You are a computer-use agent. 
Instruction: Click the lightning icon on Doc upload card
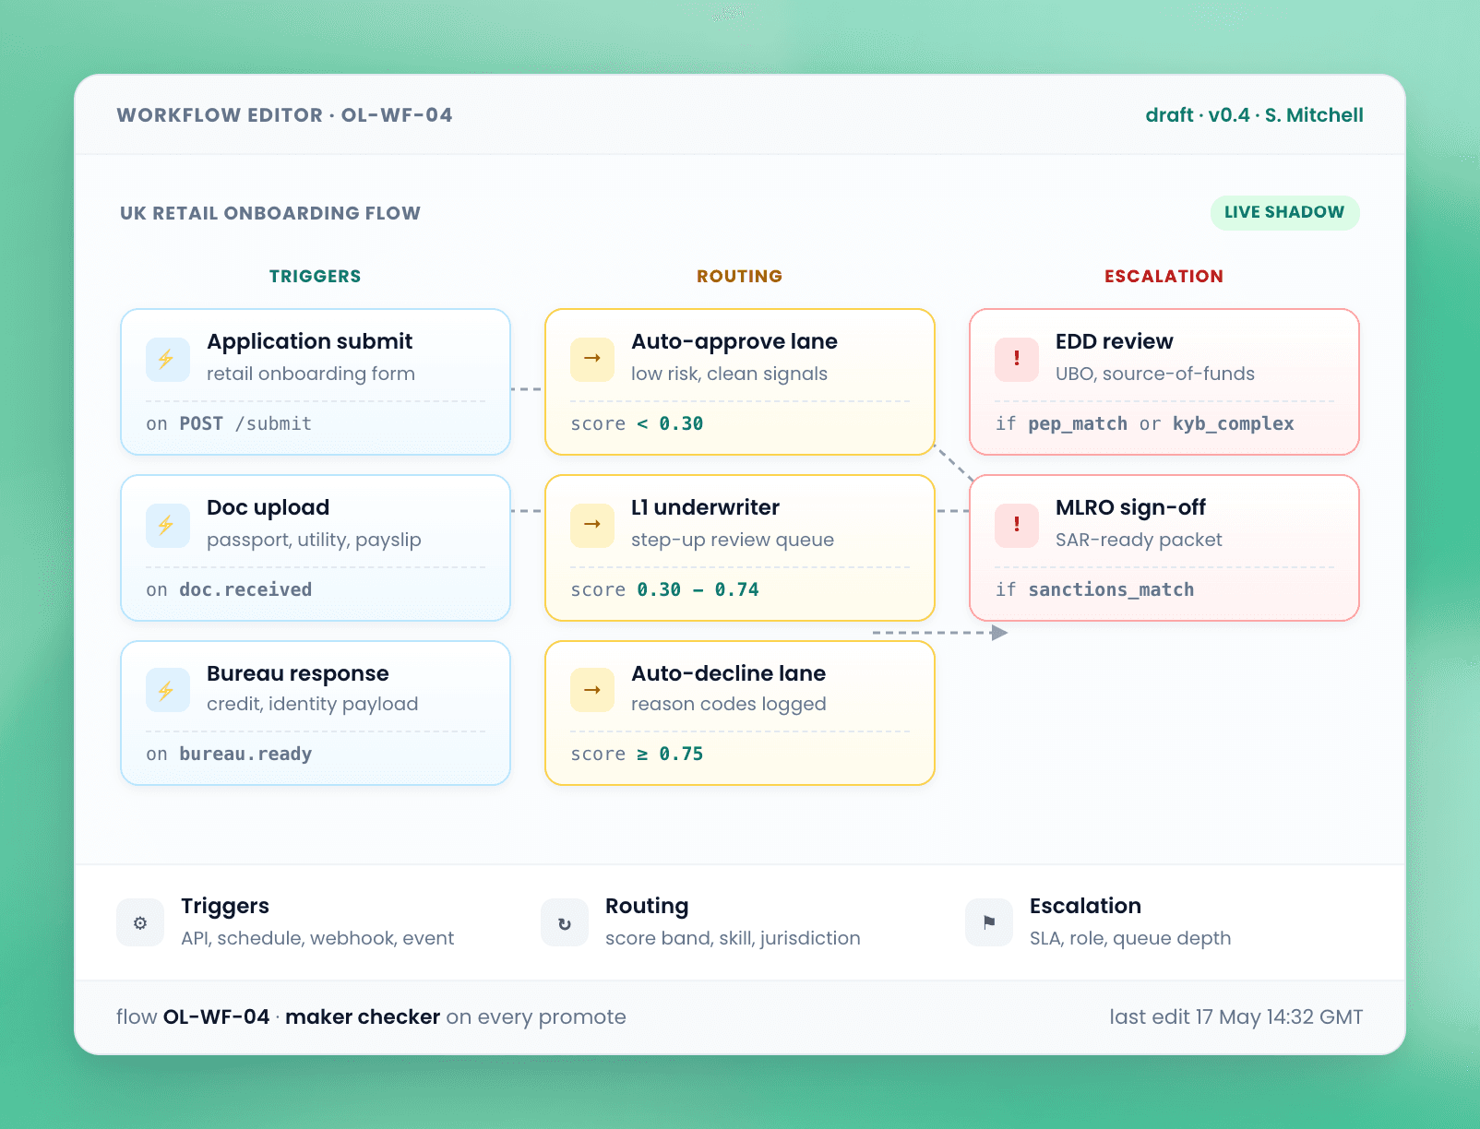pyautogui.click(x=168, y=525)
